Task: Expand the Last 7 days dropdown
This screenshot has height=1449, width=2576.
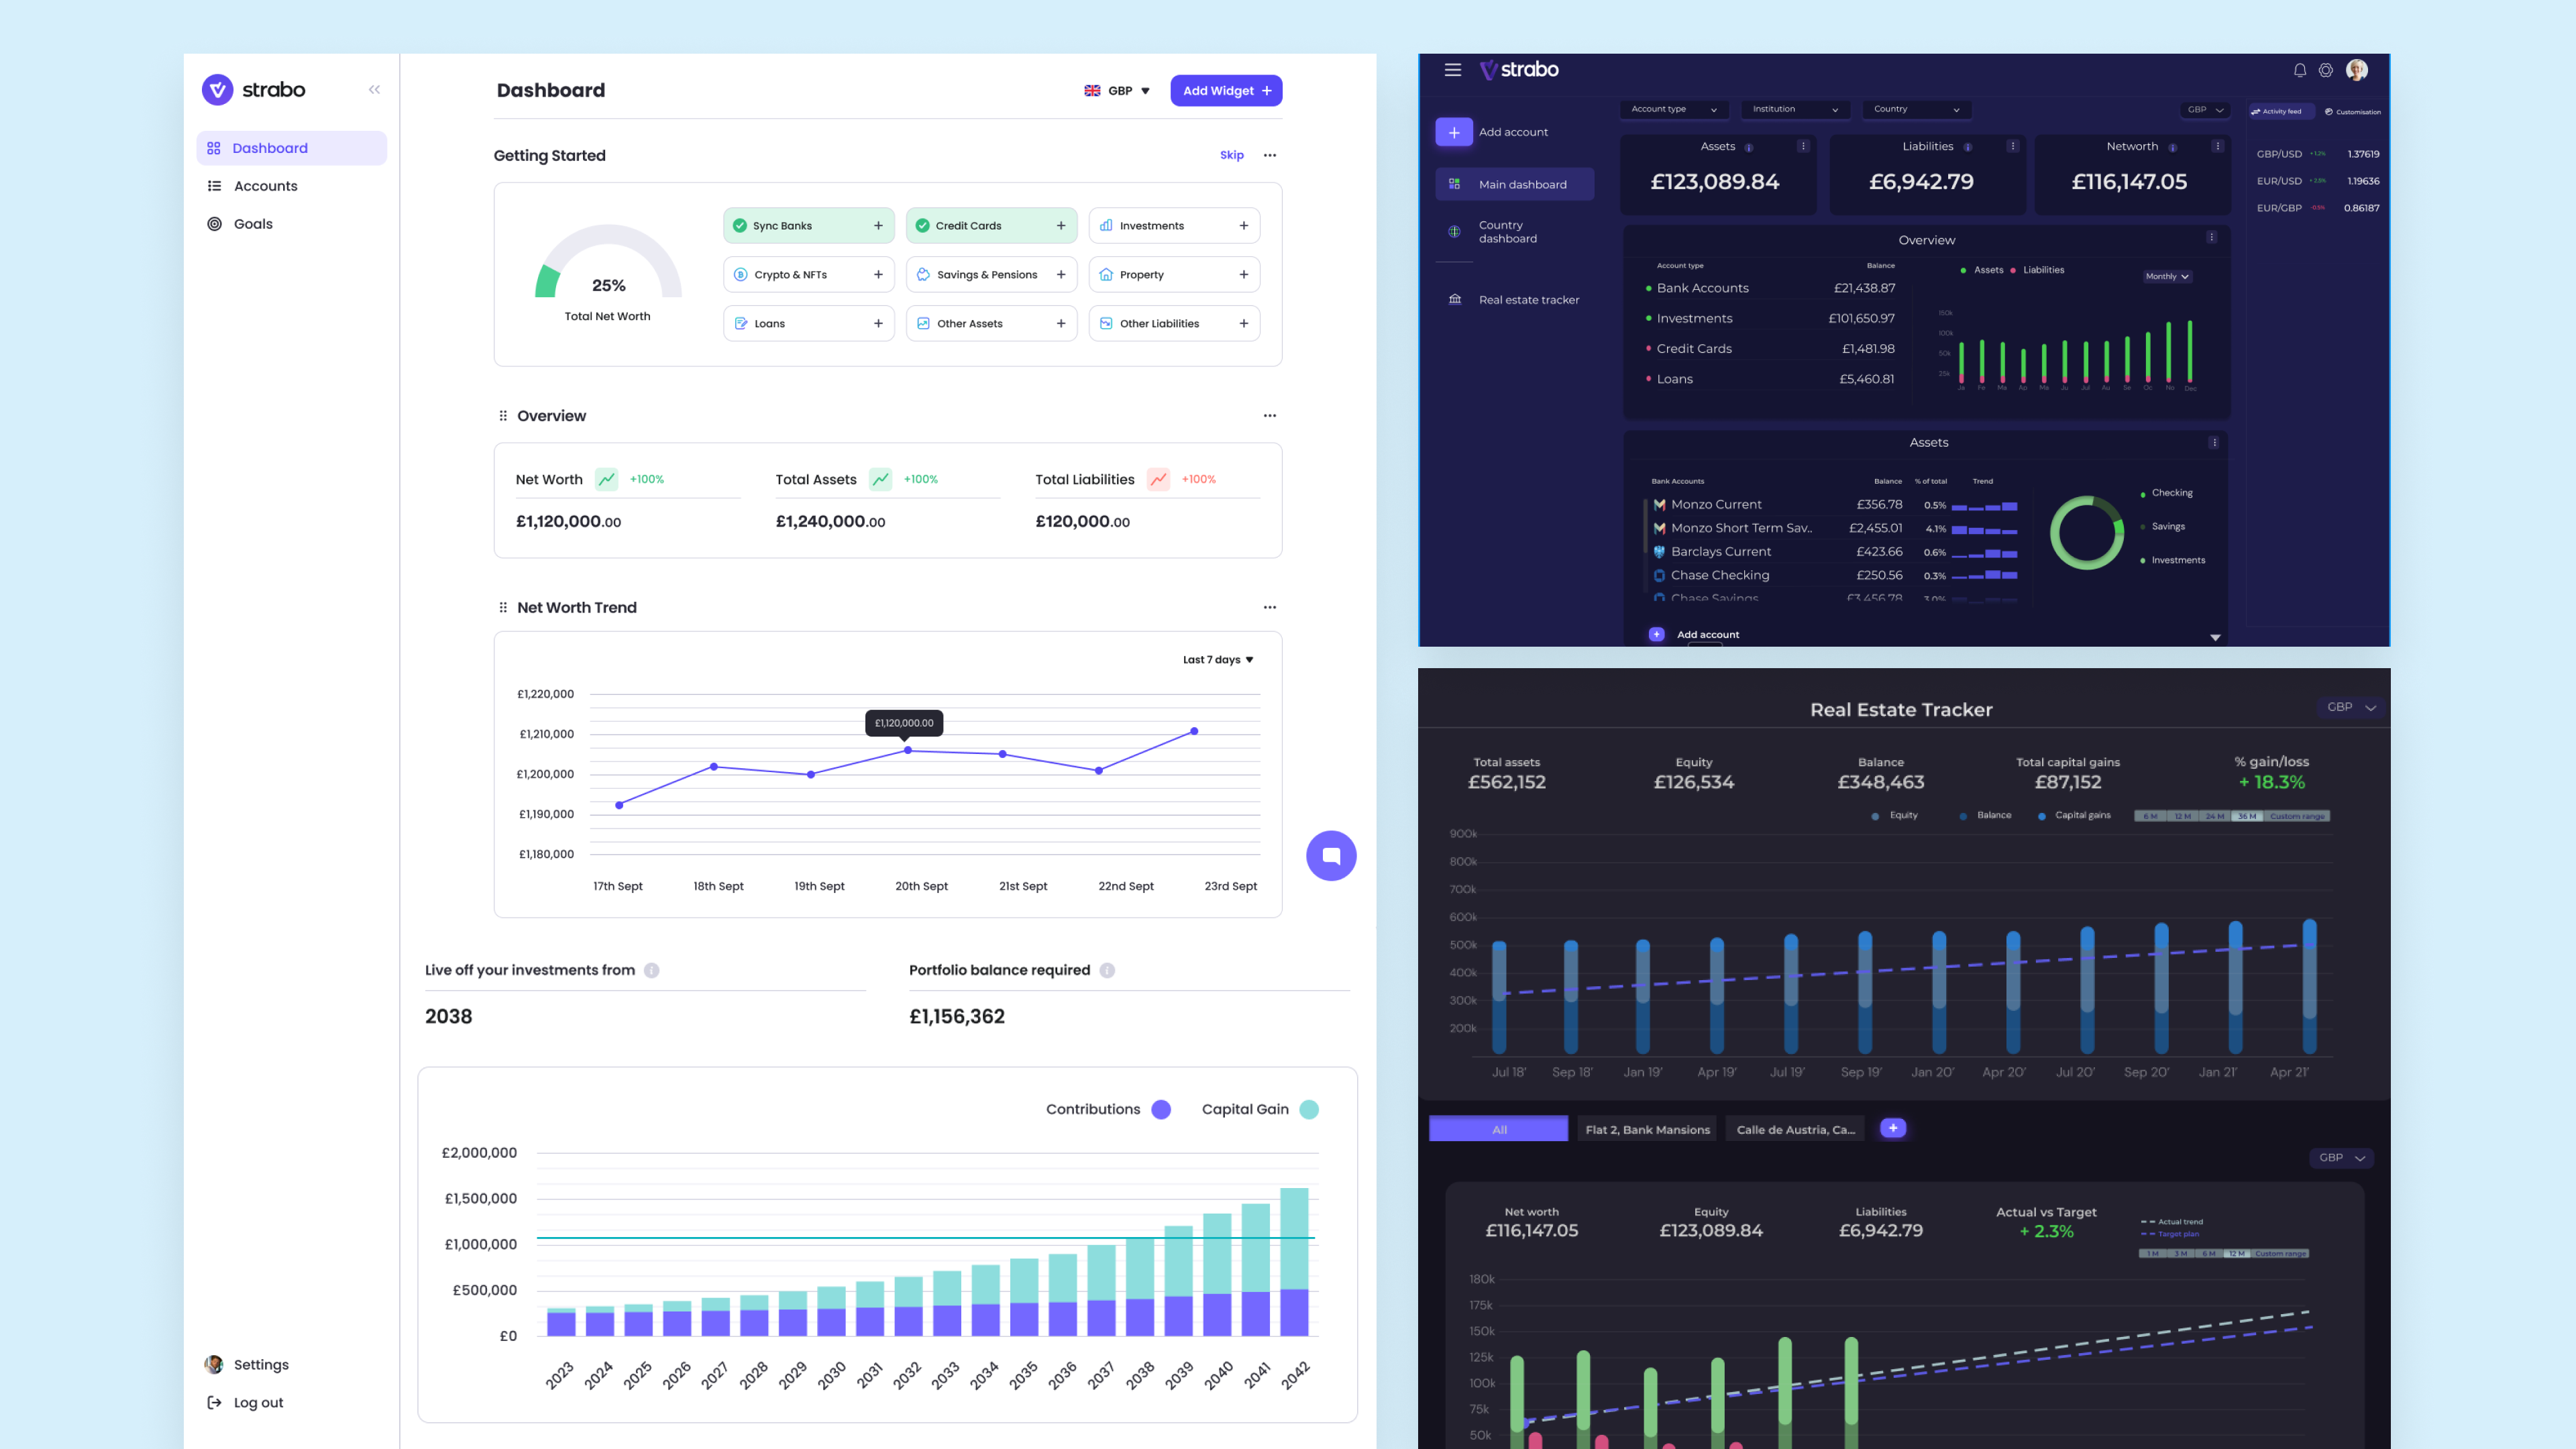Action: [x=1217, y=659]
